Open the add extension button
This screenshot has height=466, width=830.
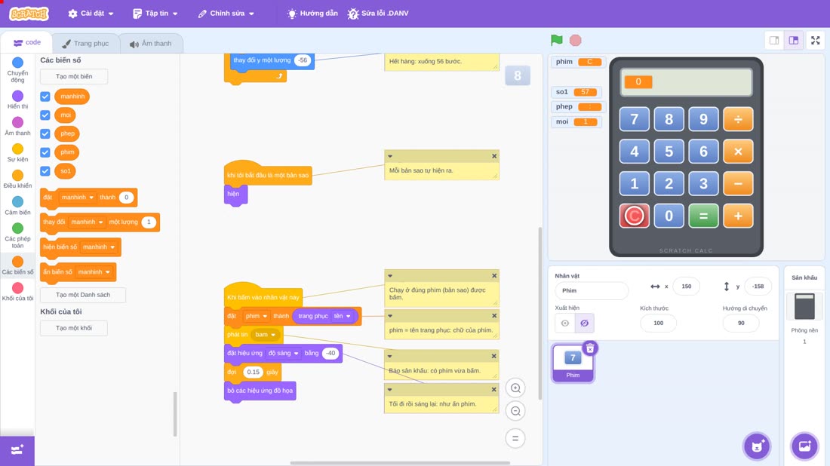pos(17,450)
